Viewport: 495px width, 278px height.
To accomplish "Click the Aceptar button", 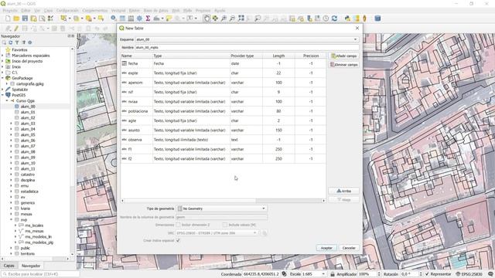I will [326, 248].
